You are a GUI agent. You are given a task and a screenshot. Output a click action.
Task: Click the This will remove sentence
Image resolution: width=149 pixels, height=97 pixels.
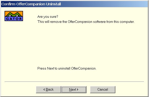[86, 22]
